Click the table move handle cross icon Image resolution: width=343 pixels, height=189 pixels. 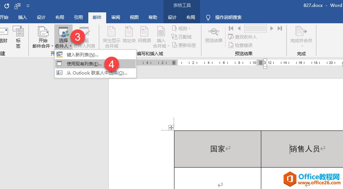(171, 128)
